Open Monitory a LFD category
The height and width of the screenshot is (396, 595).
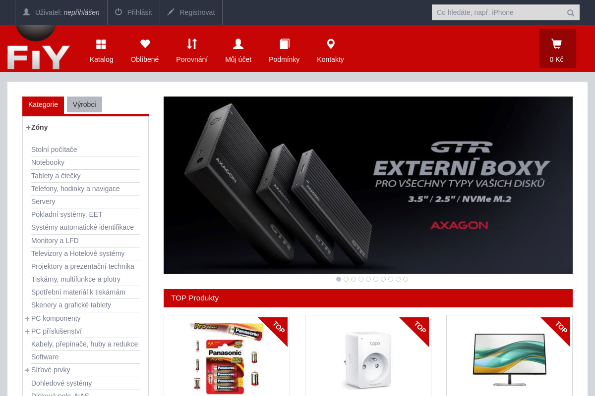[x=55, y=241]
